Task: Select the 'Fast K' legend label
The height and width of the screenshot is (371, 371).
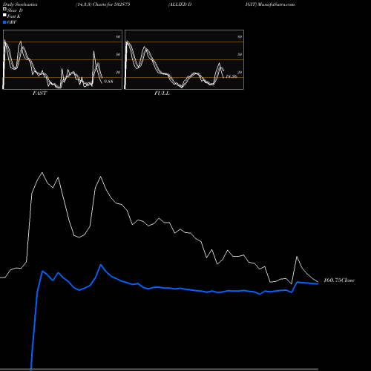Action: click(x=14, y=16)
